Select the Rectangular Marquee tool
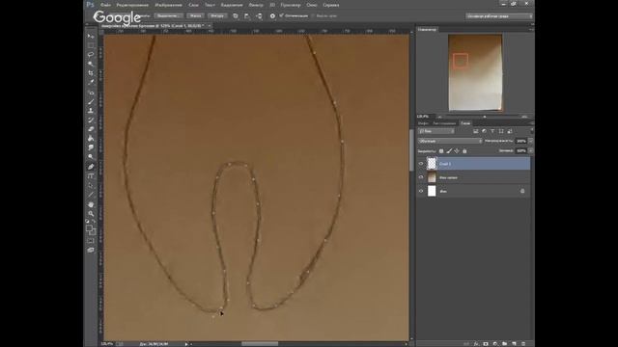 [x=91, y=45]
